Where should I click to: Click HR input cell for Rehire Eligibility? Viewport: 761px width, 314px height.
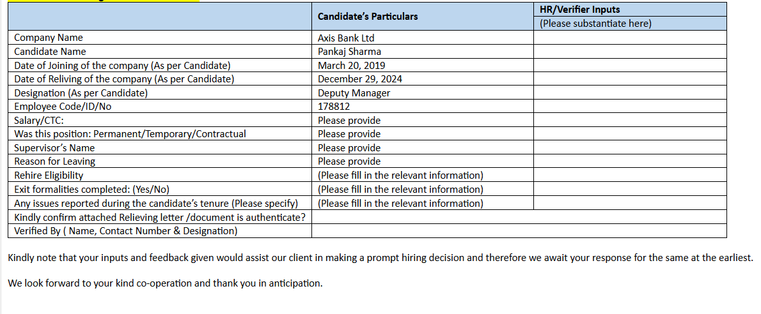point(630,175)
